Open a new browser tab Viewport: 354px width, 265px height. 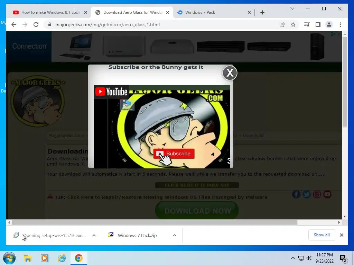pyautogui.click(x=262, y=12)
